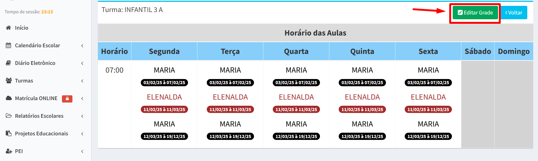The image size is (538, 161).
Task: Click the calendar icon for Calendário Escolar
Action: coord(8,45)
